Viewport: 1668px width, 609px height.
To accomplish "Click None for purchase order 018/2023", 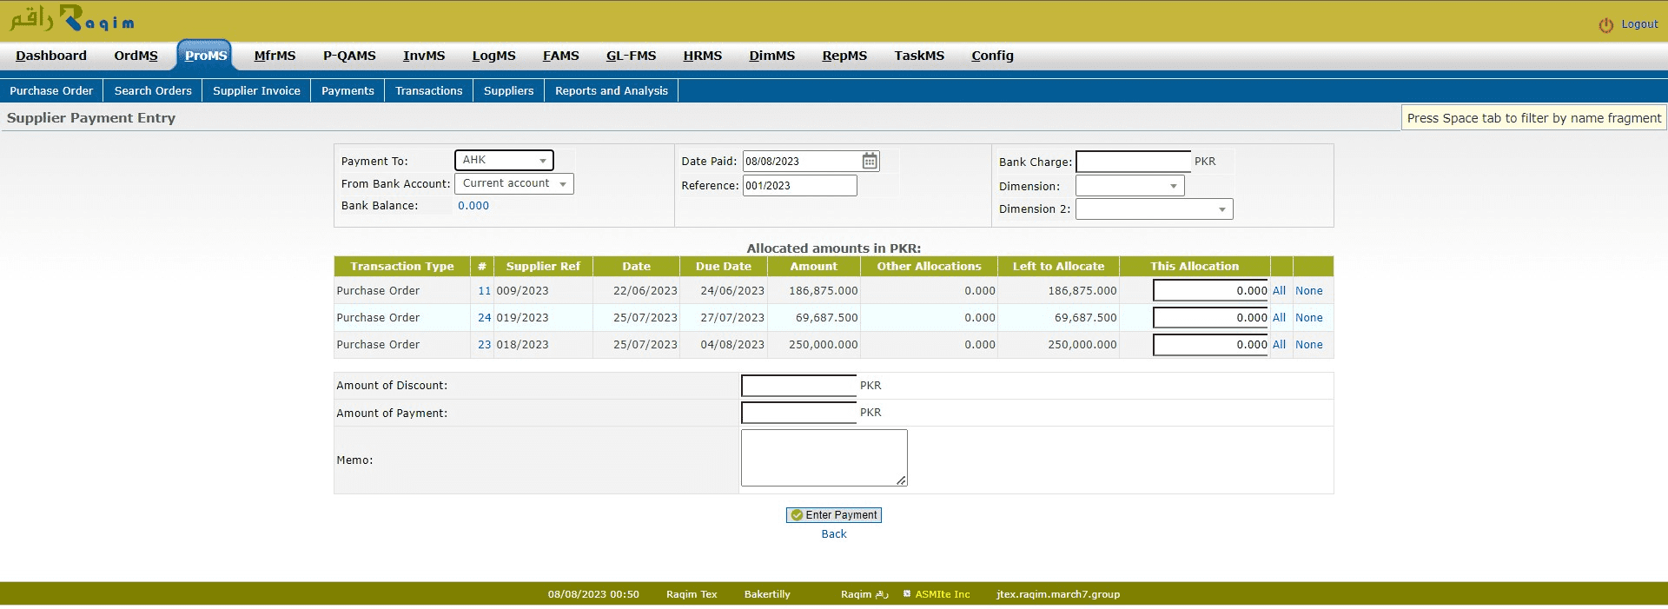I will pos(1308,345).
